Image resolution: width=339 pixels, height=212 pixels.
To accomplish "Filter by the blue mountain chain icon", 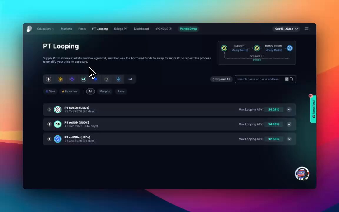I will 118,79.
